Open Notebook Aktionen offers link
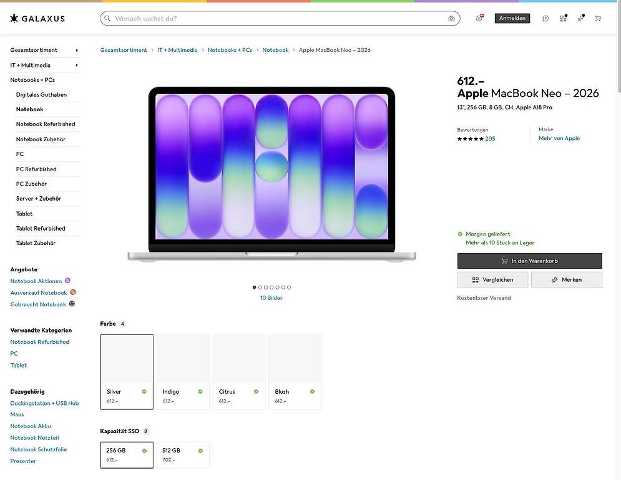Image resolution: width=621 pixels, height=480 pixels. [x=36, y=281]
